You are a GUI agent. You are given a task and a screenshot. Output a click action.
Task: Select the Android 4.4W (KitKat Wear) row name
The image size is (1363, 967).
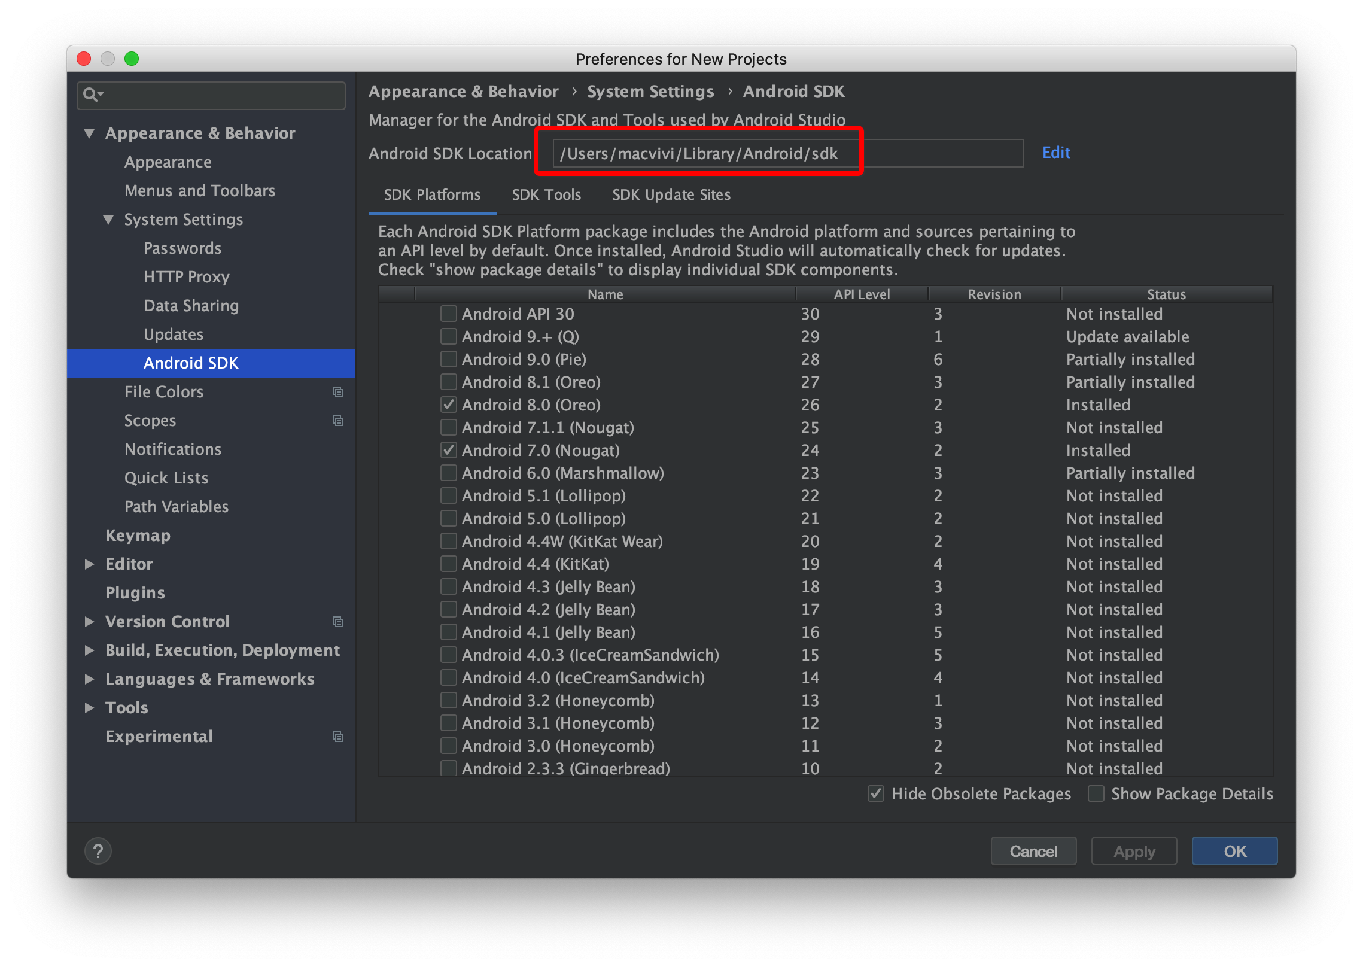pyautogui.click(x=562, y=542)
